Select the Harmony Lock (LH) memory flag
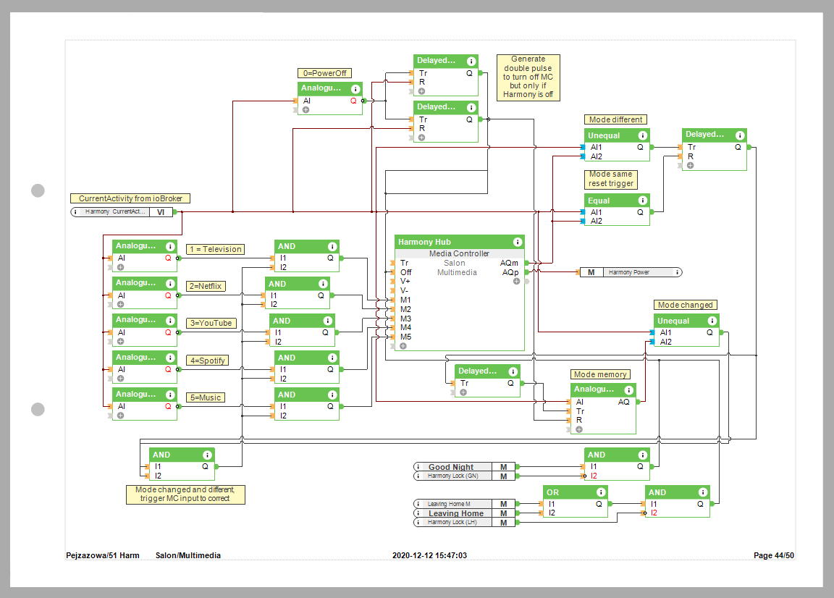 pos(456,522)
